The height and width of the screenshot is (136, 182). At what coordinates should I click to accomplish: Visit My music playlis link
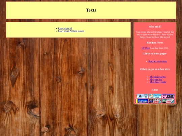point(158,77)
